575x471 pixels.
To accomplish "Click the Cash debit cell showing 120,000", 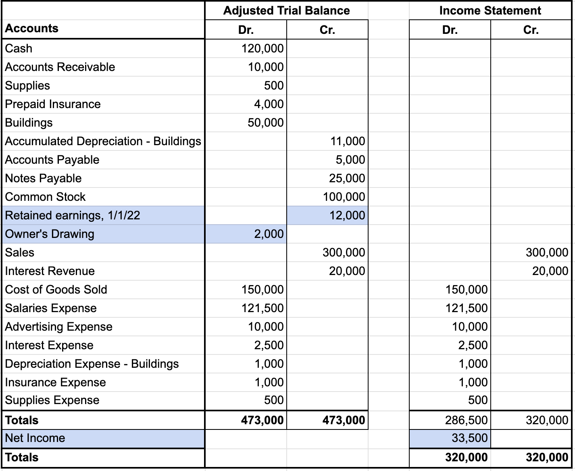I will [246, 48].
